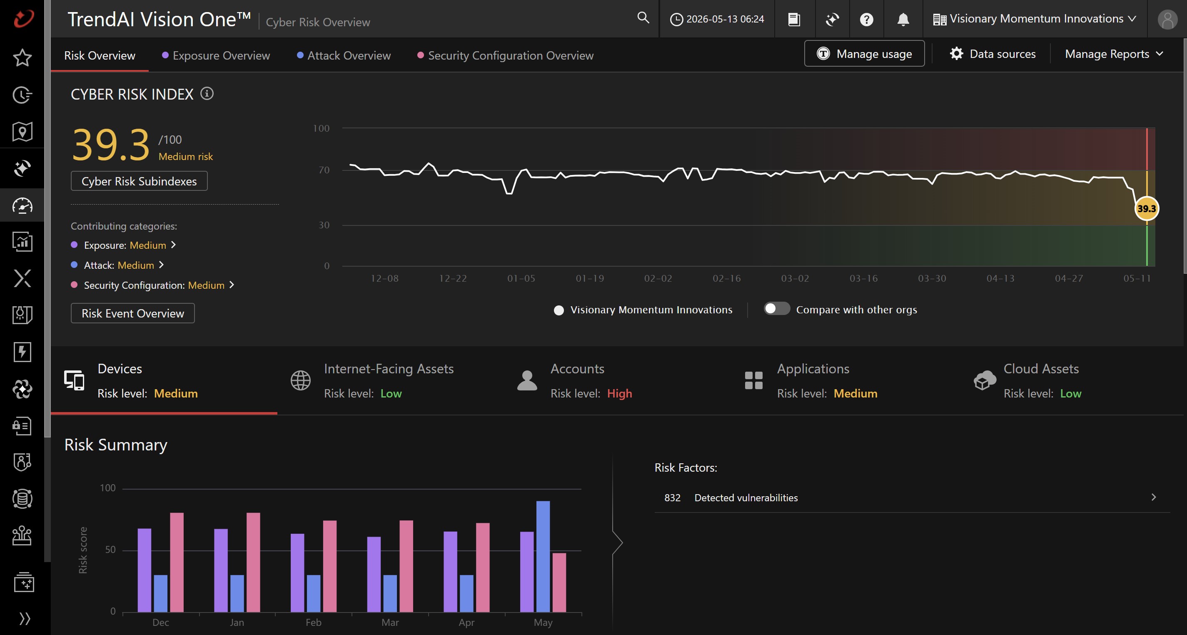Open the map pin shield sidebar icon
This screenshot has width=1187, height=635.
[22, 131]
